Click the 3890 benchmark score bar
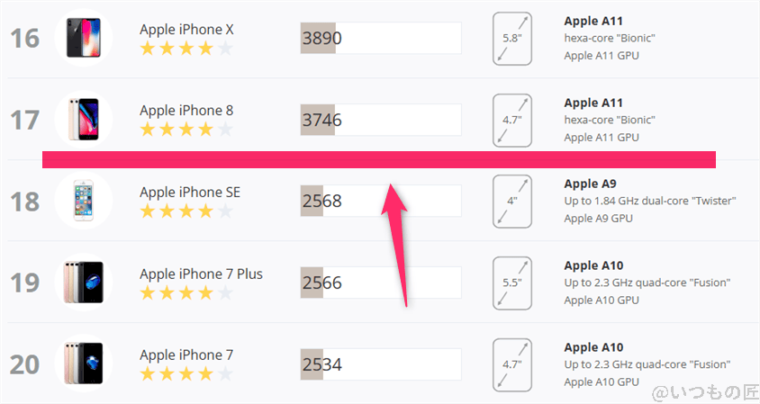 [x=380, y=38]
